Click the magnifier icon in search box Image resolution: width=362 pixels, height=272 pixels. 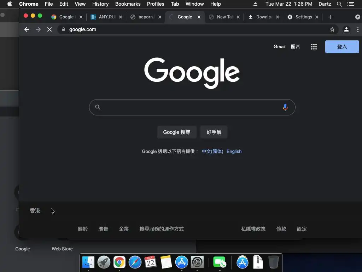[98, 107]
